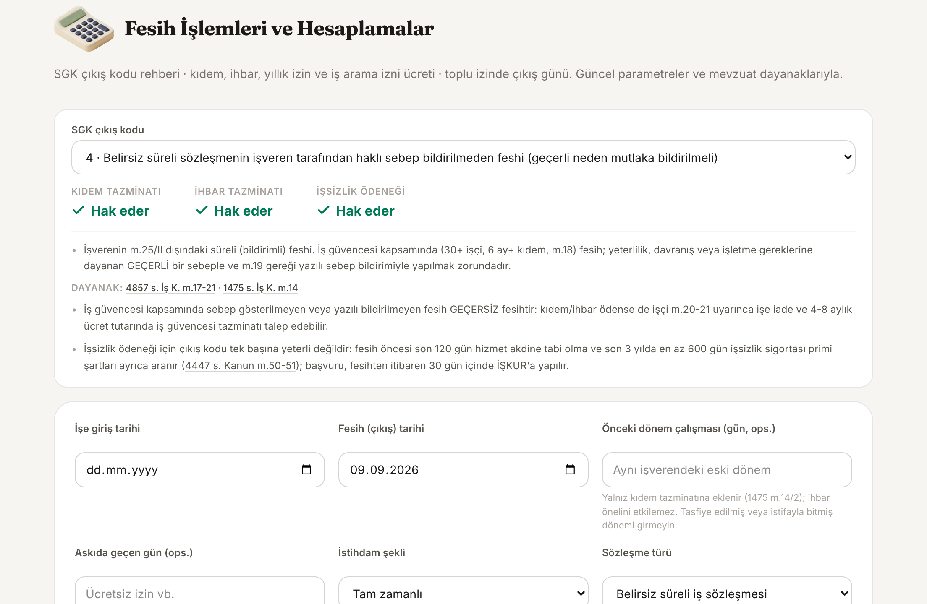The height and width of the screenshot is (604, 927).
Task: Click the İşsizlik ödeneği Hak eder status
Action: coord(356,211)
